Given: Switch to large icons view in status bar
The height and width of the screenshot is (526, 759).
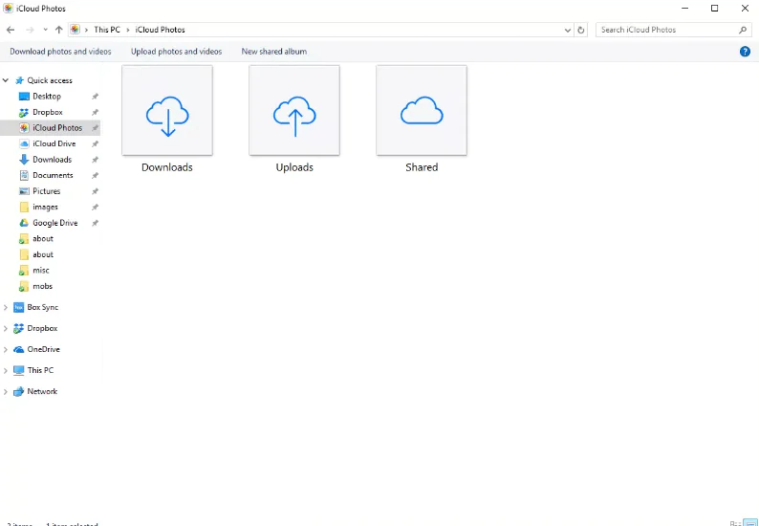Looking at the screenshot, I should (x=750, y=523).
